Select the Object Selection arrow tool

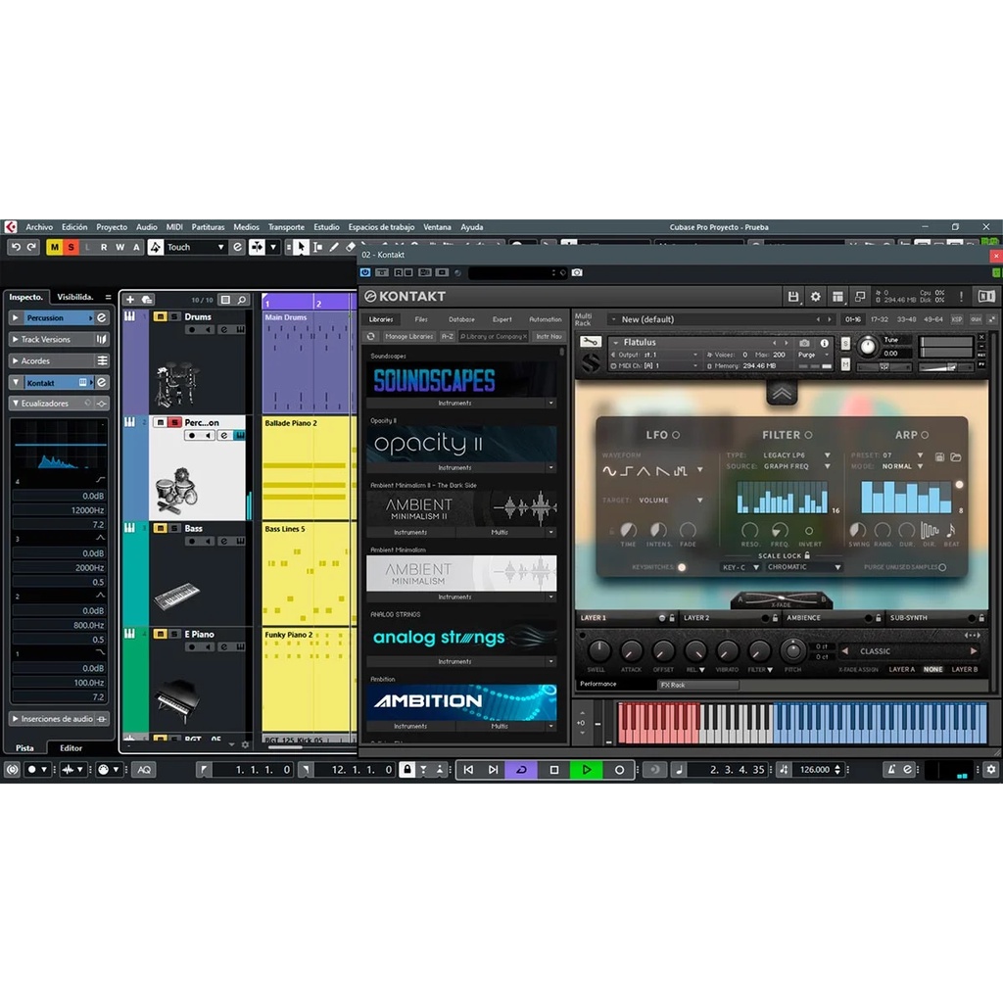click(x=301, y=248)
